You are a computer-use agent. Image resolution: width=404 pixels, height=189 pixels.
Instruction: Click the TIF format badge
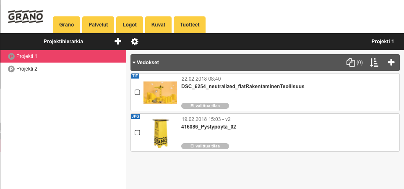[x=135, y=76]
